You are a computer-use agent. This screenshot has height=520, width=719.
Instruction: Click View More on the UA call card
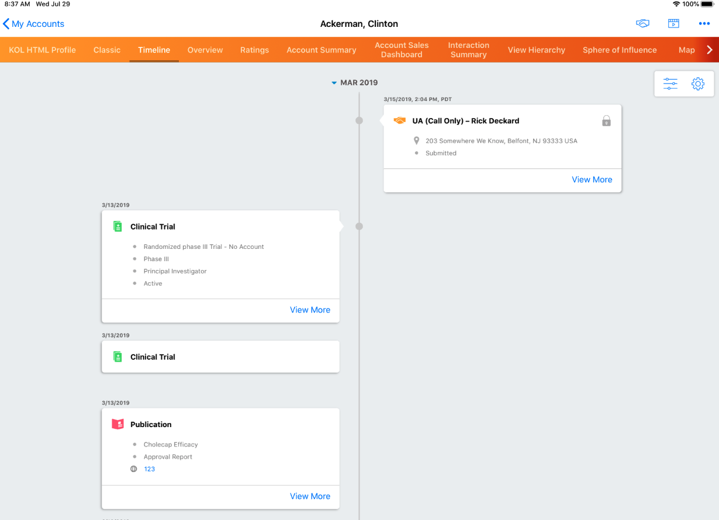[592, 180]
